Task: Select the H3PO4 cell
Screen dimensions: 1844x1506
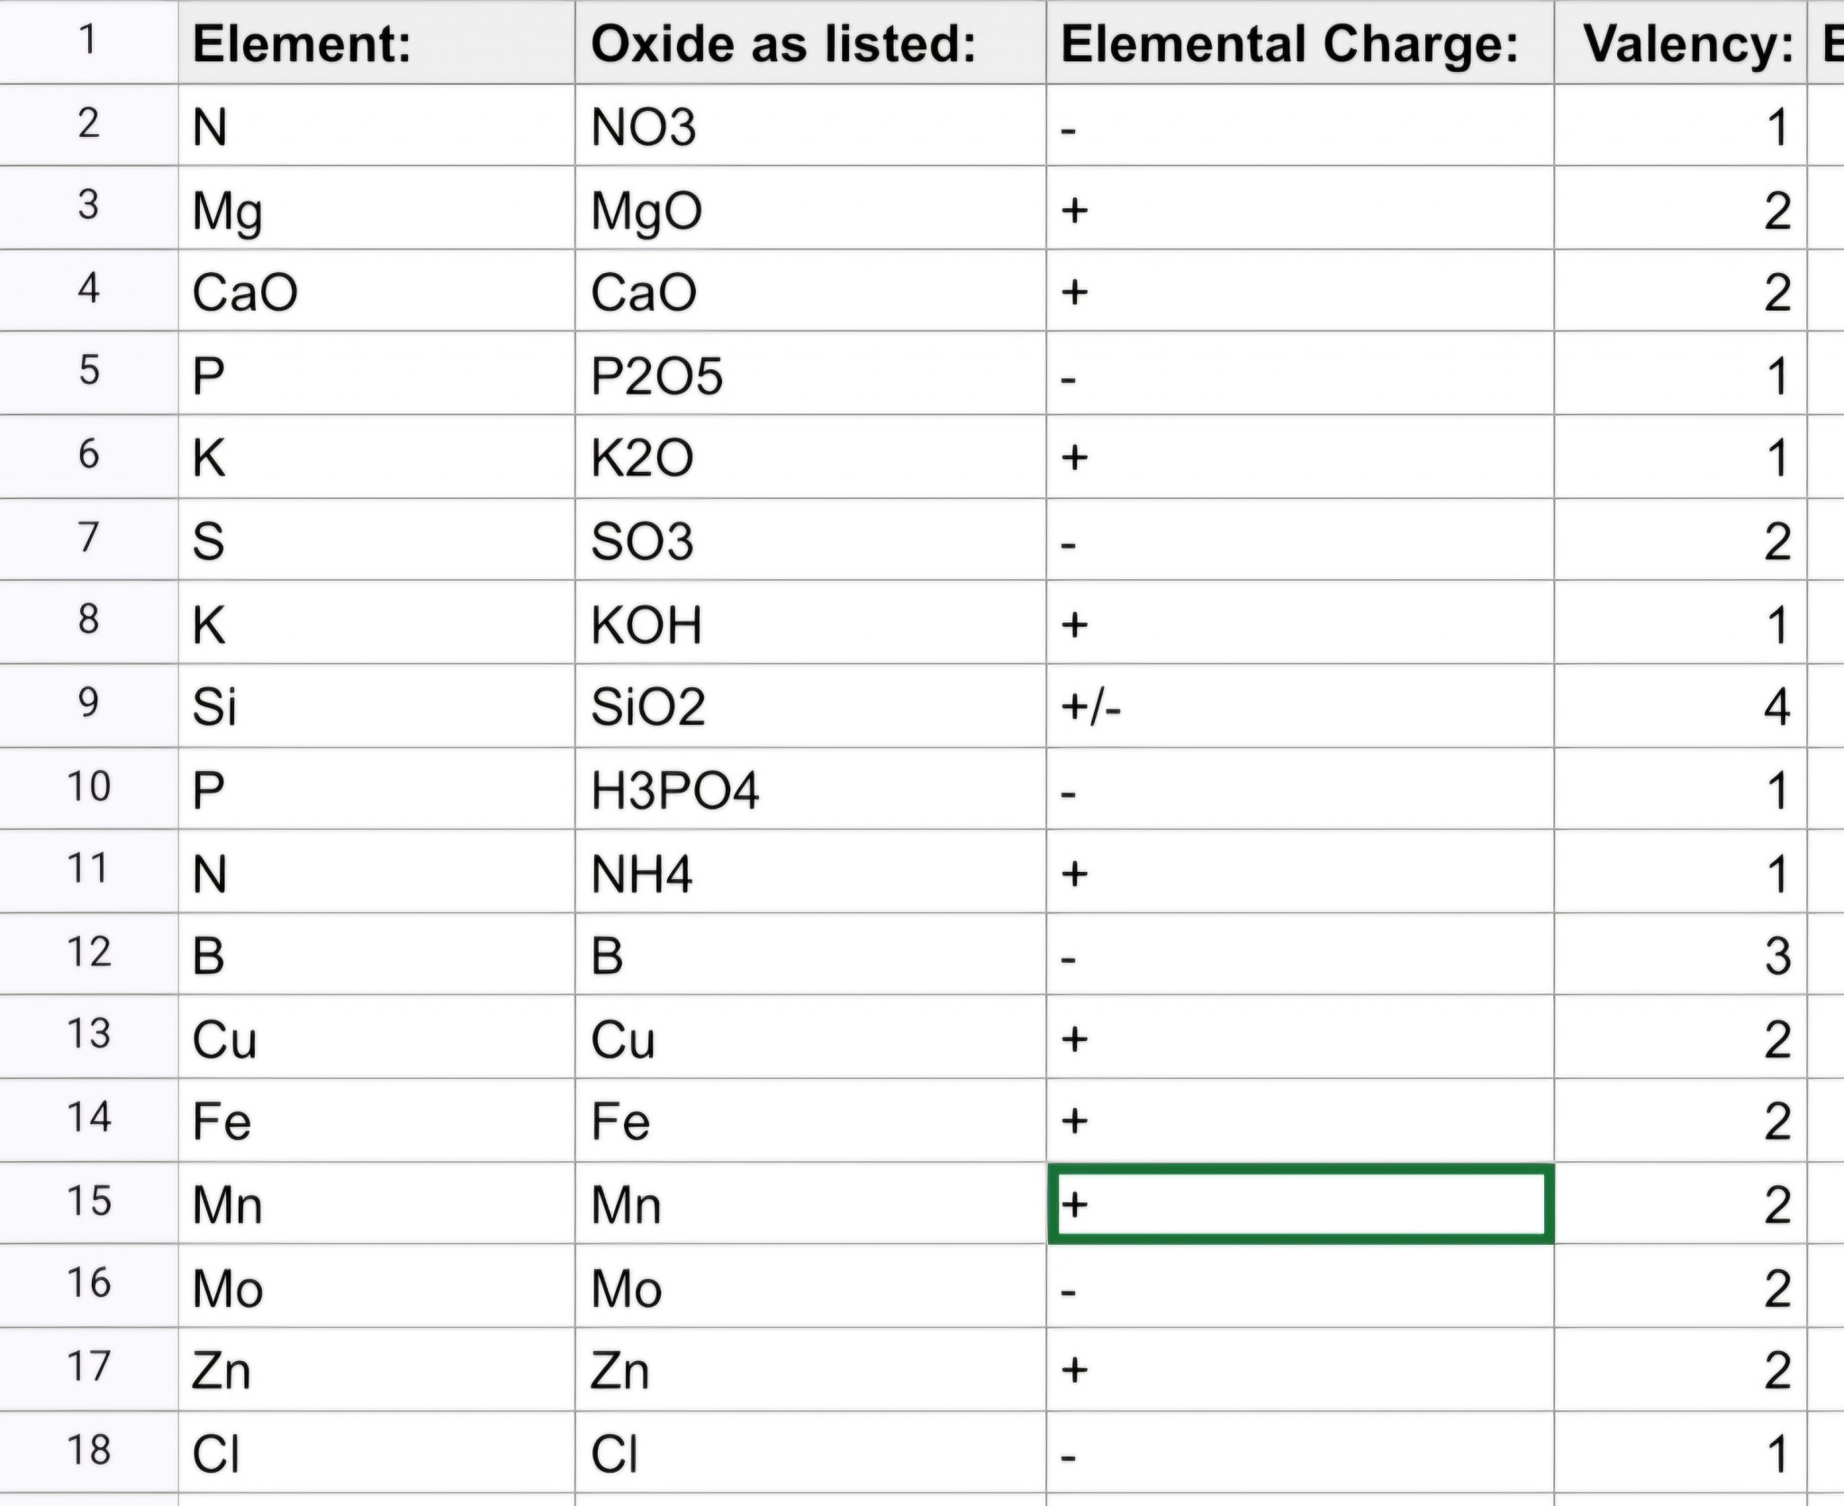Action: [x=809, y=789]
